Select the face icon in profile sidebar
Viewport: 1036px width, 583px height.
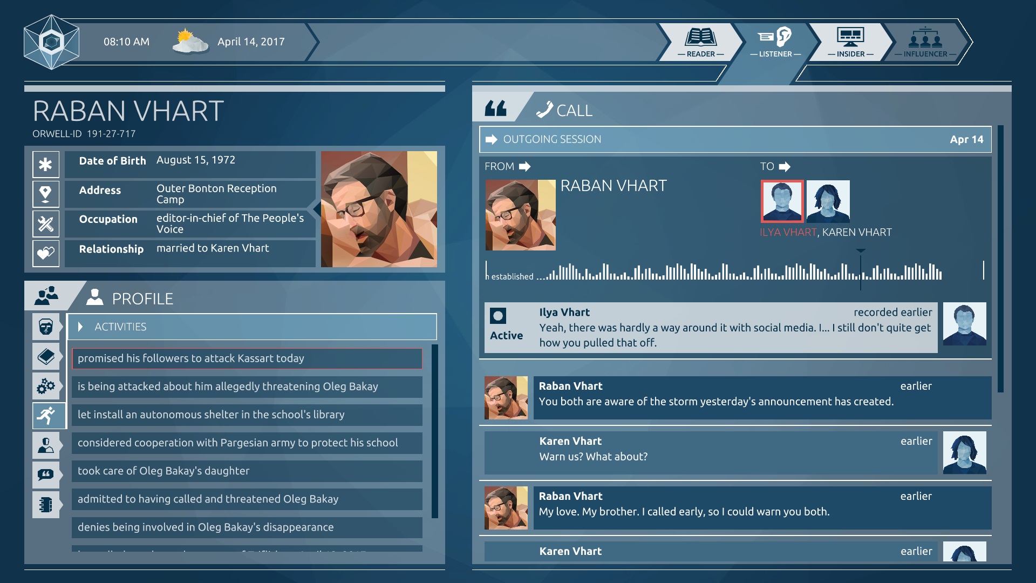pyautogui.click(x=46, y=327)
